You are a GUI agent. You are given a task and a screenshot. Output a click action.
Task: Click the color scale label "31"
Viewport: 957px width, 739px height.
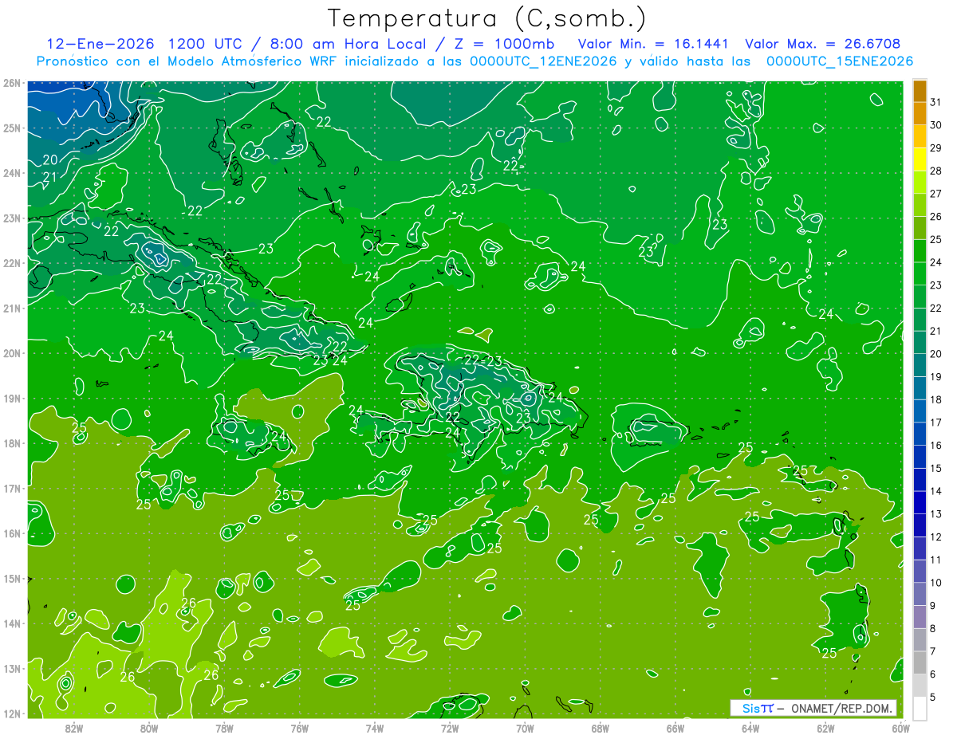[x=935, y=102]
